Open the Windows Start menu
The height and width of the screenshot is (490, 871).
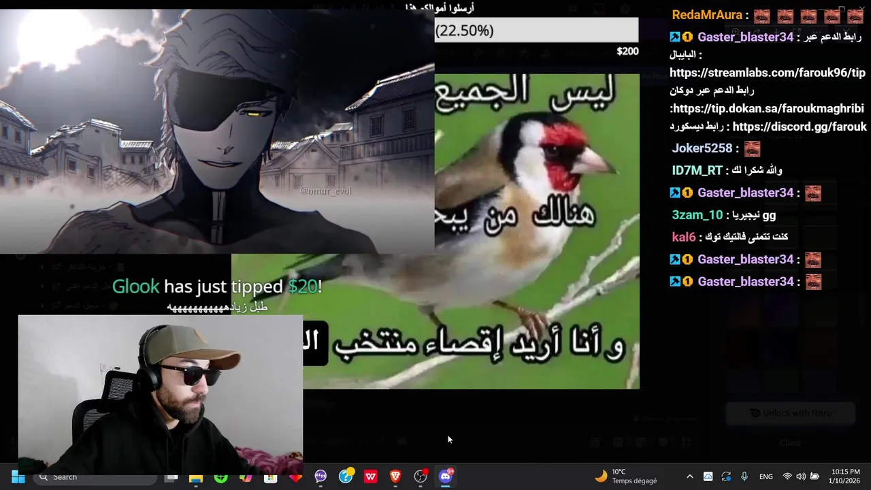pyautogui.click(x=18, y=477)
